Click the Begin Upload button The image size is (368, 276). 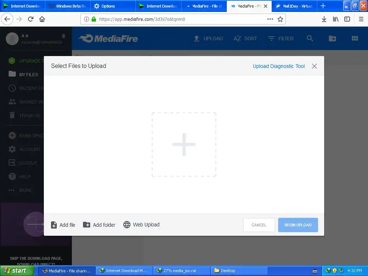(298, 225)
